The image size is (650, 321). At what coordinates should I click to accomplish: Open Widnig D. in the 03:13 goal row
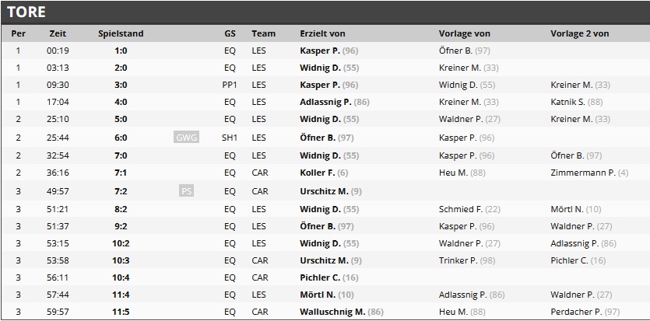pos(320,68)
